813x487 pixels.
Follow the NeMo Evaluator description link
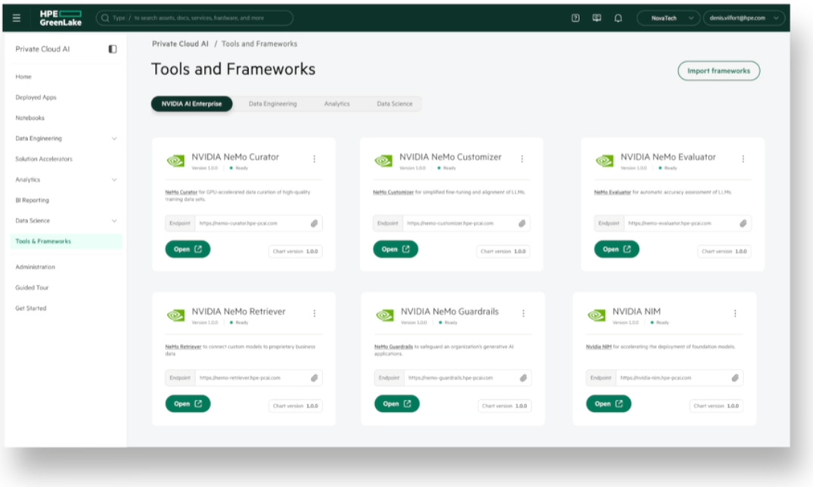click(x=613, y=192)
